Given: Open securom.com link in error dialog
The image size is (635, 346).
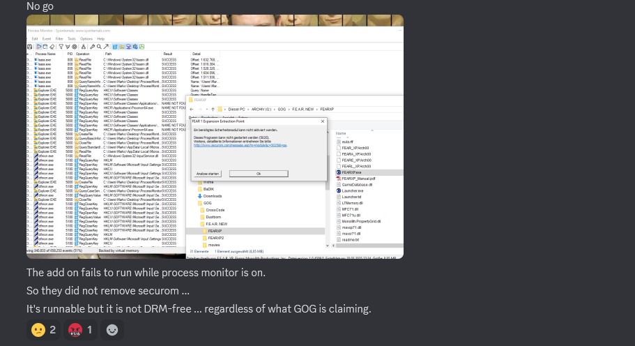Looking at the screenshot, I should point(240,145).
